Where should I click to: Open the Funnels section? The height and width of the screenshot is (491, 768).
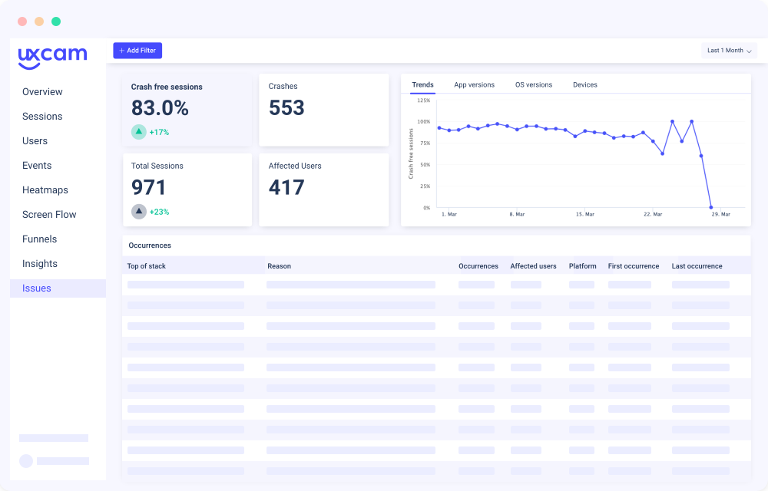tap(39, 239)
